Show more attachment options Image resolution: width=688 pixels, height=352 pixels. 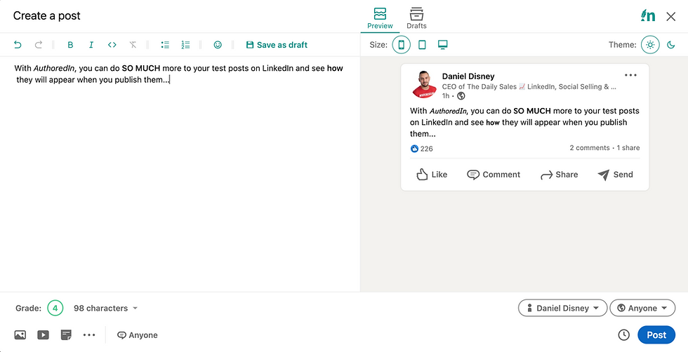pyautogui.click(x=89, y=335)
